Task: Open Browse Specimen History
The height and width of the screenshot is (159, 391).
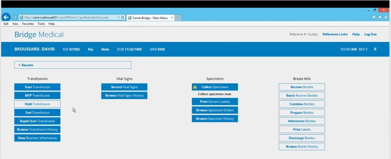Action: click(x=215, y=119)
